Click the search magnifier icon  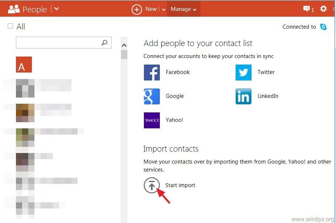[104, 43]
